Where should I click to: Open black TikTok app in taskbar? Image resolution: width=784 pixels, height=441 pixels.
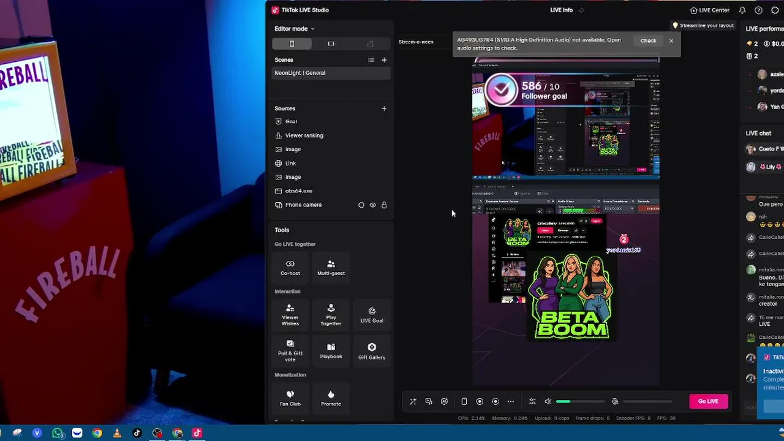click(137, 433)
